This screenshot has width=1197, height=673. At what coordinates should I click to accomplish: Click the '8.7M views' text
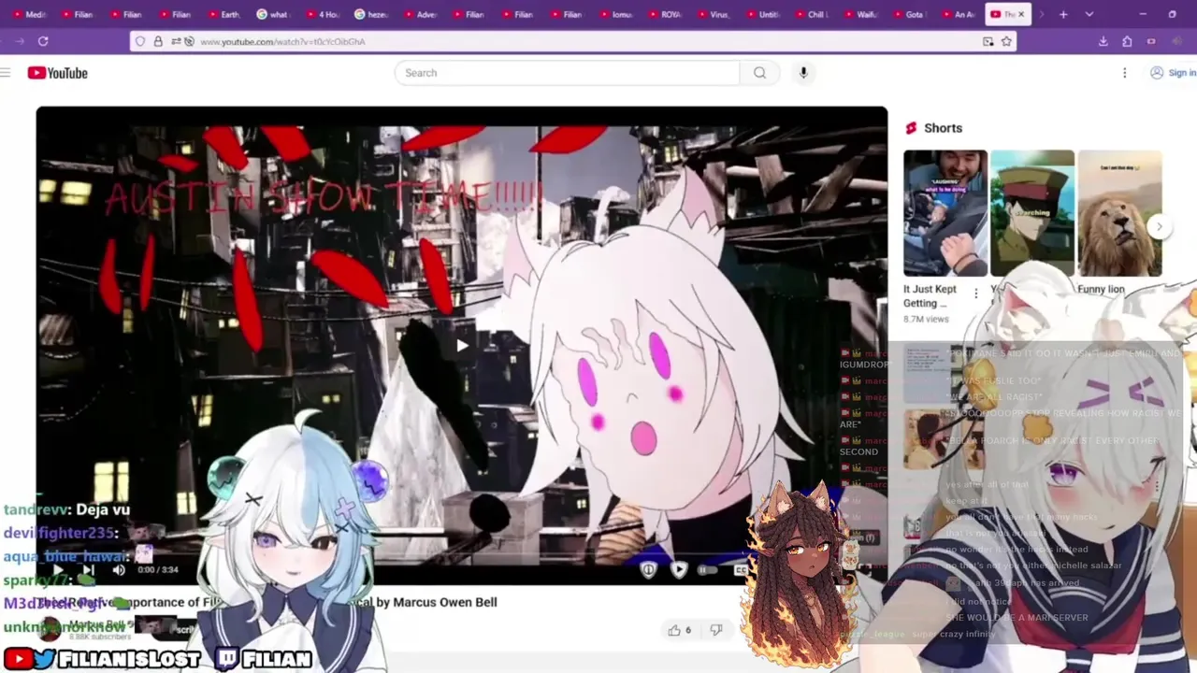point(926,319)
